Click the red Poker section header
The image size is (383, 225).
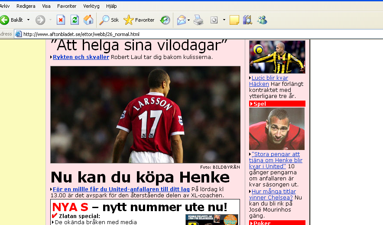(x=277, y=223)
